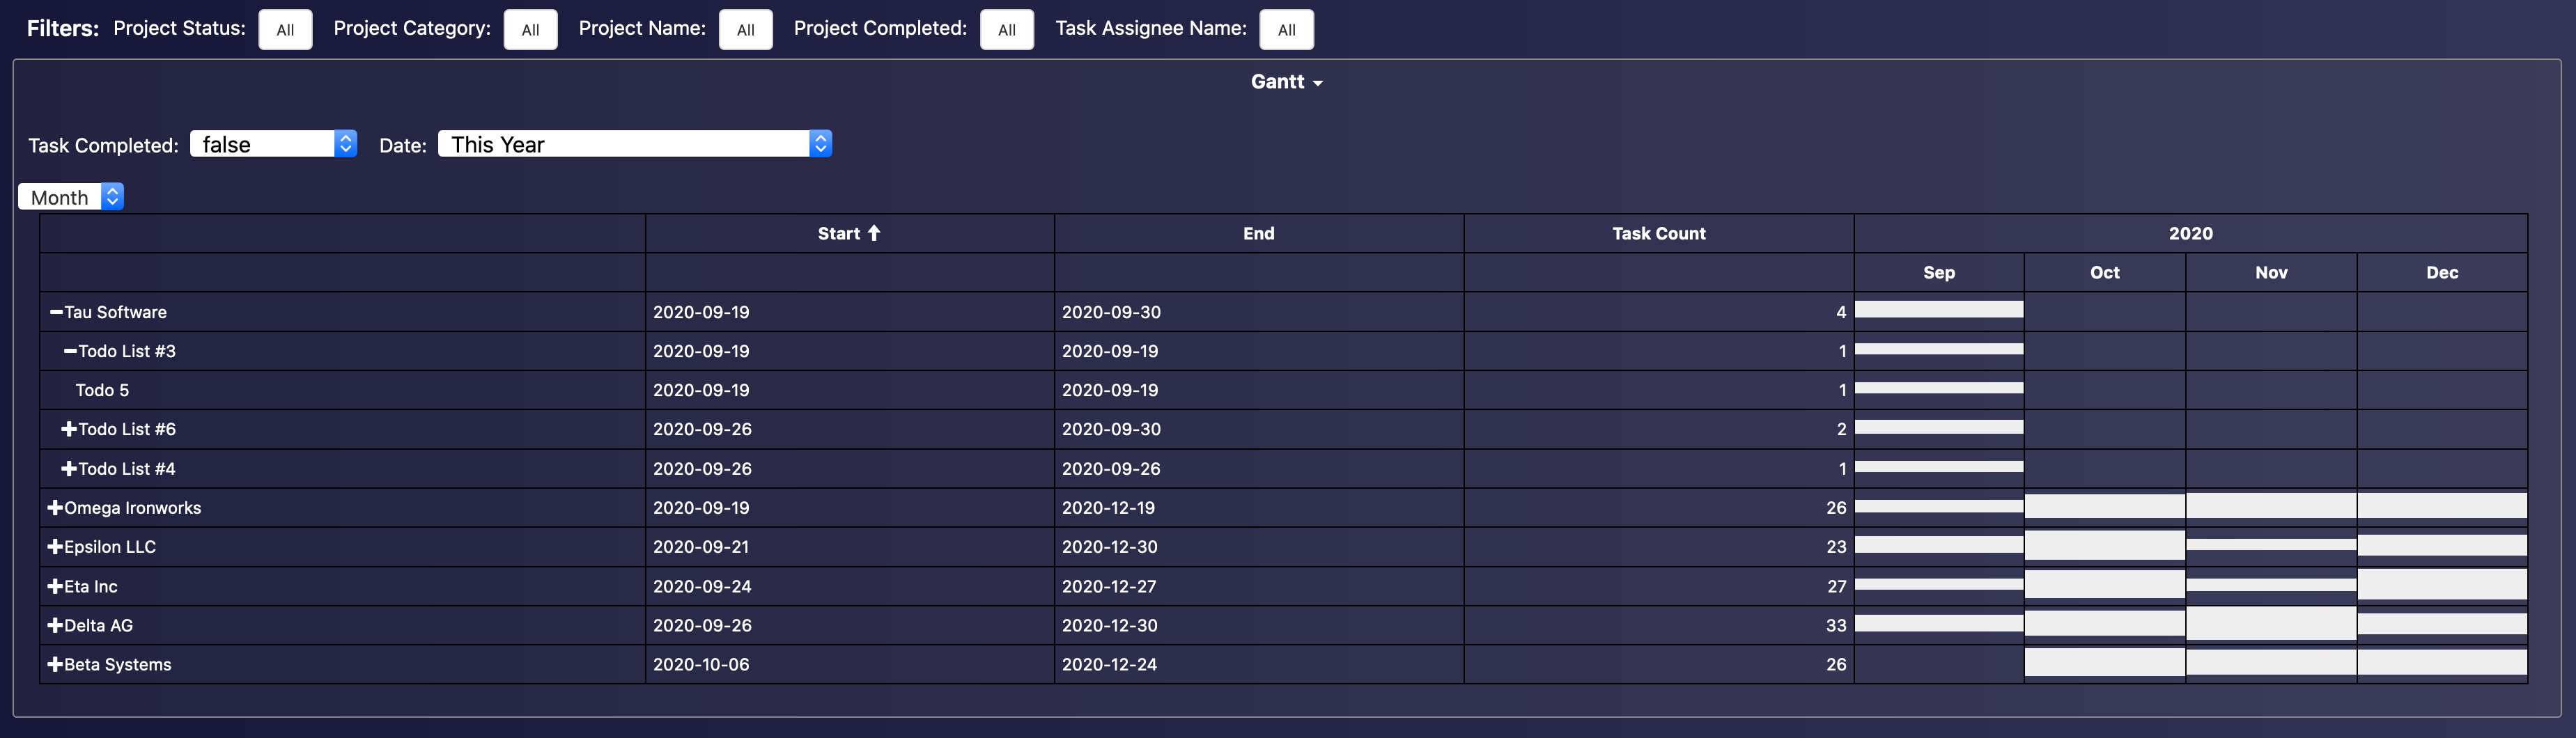The width and height of the screenshot is (2576, 738).
Task: Expand the Beta Systems project
Action: (55, 664)
